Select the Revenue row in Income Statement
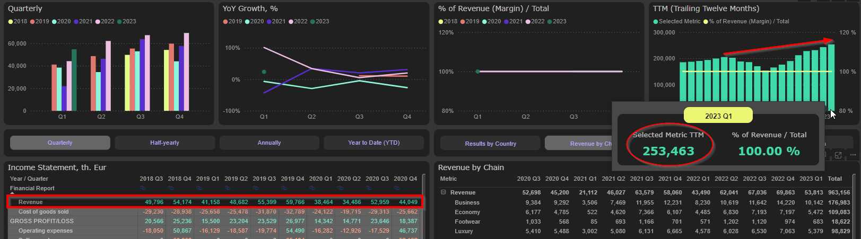 (31, 202)
